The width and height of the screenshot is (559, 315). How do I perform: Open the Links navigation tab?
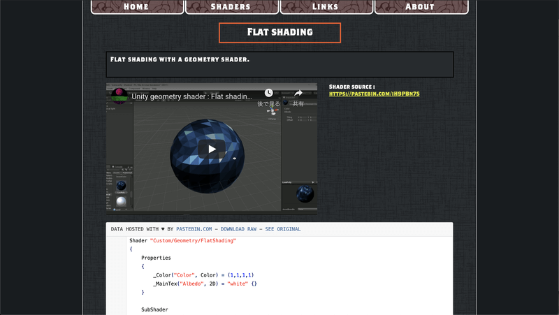[326, 6]
